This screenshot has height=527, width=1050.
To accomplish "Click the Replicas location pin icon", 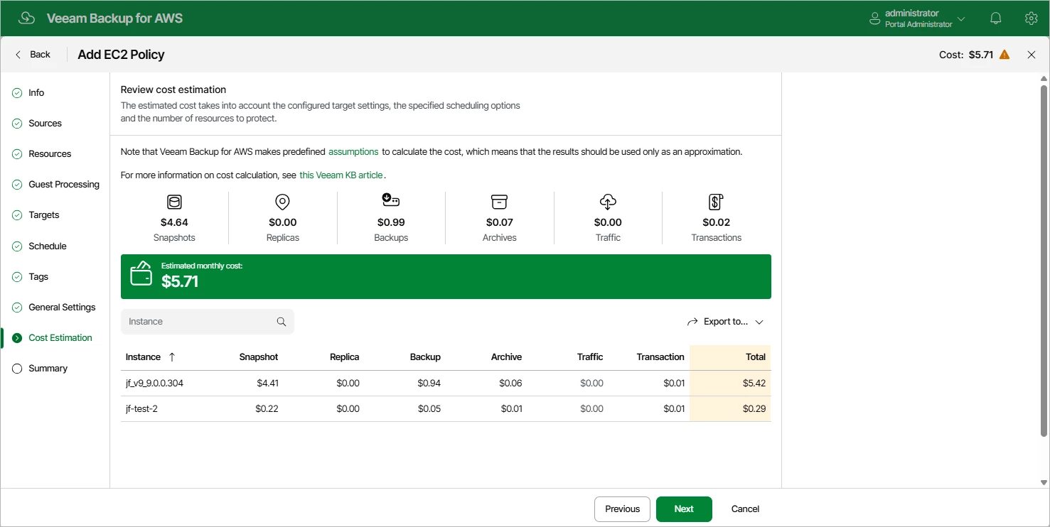I will [x=282, y=202].
